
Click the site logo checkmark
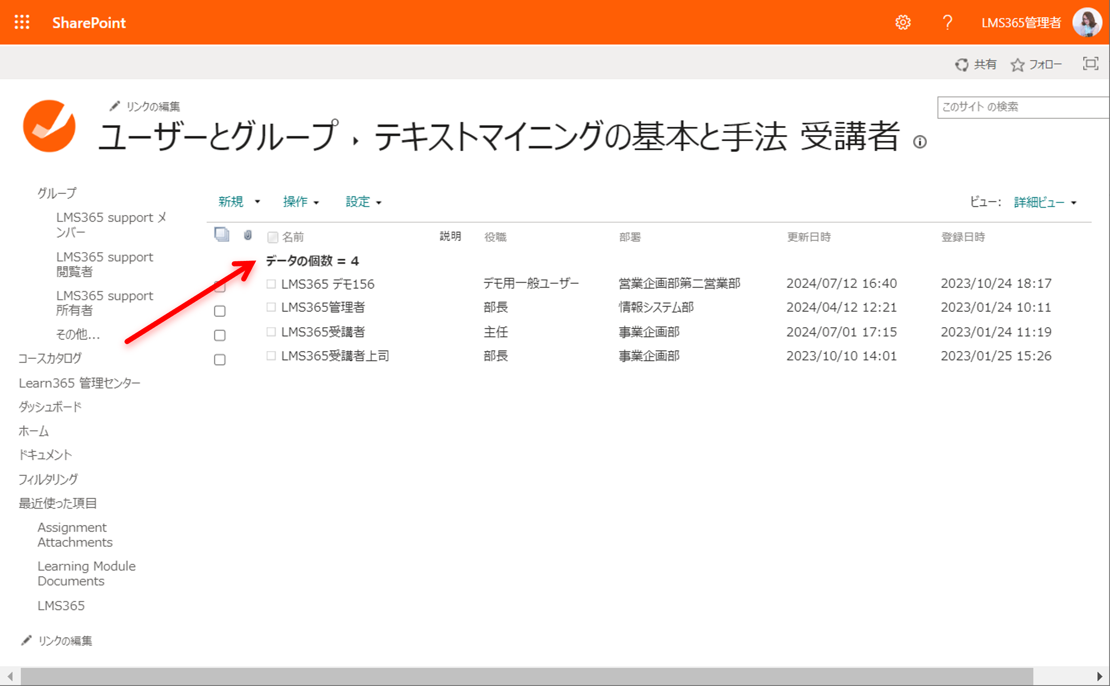(49, 126)
